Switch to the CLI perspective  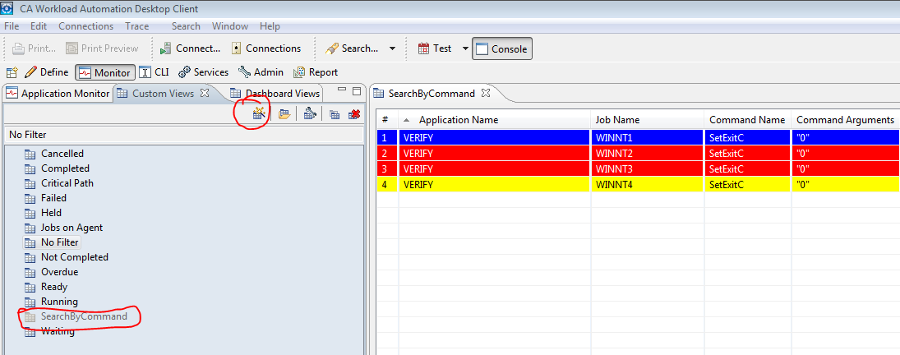[x=154, y=73]
